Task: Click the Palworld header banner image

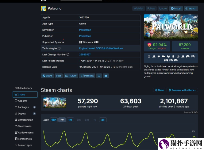Action: (x=171, y=27)
